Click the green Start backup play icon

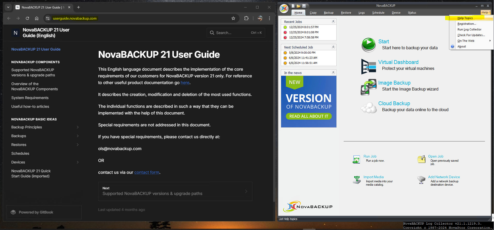click(369, 45)
